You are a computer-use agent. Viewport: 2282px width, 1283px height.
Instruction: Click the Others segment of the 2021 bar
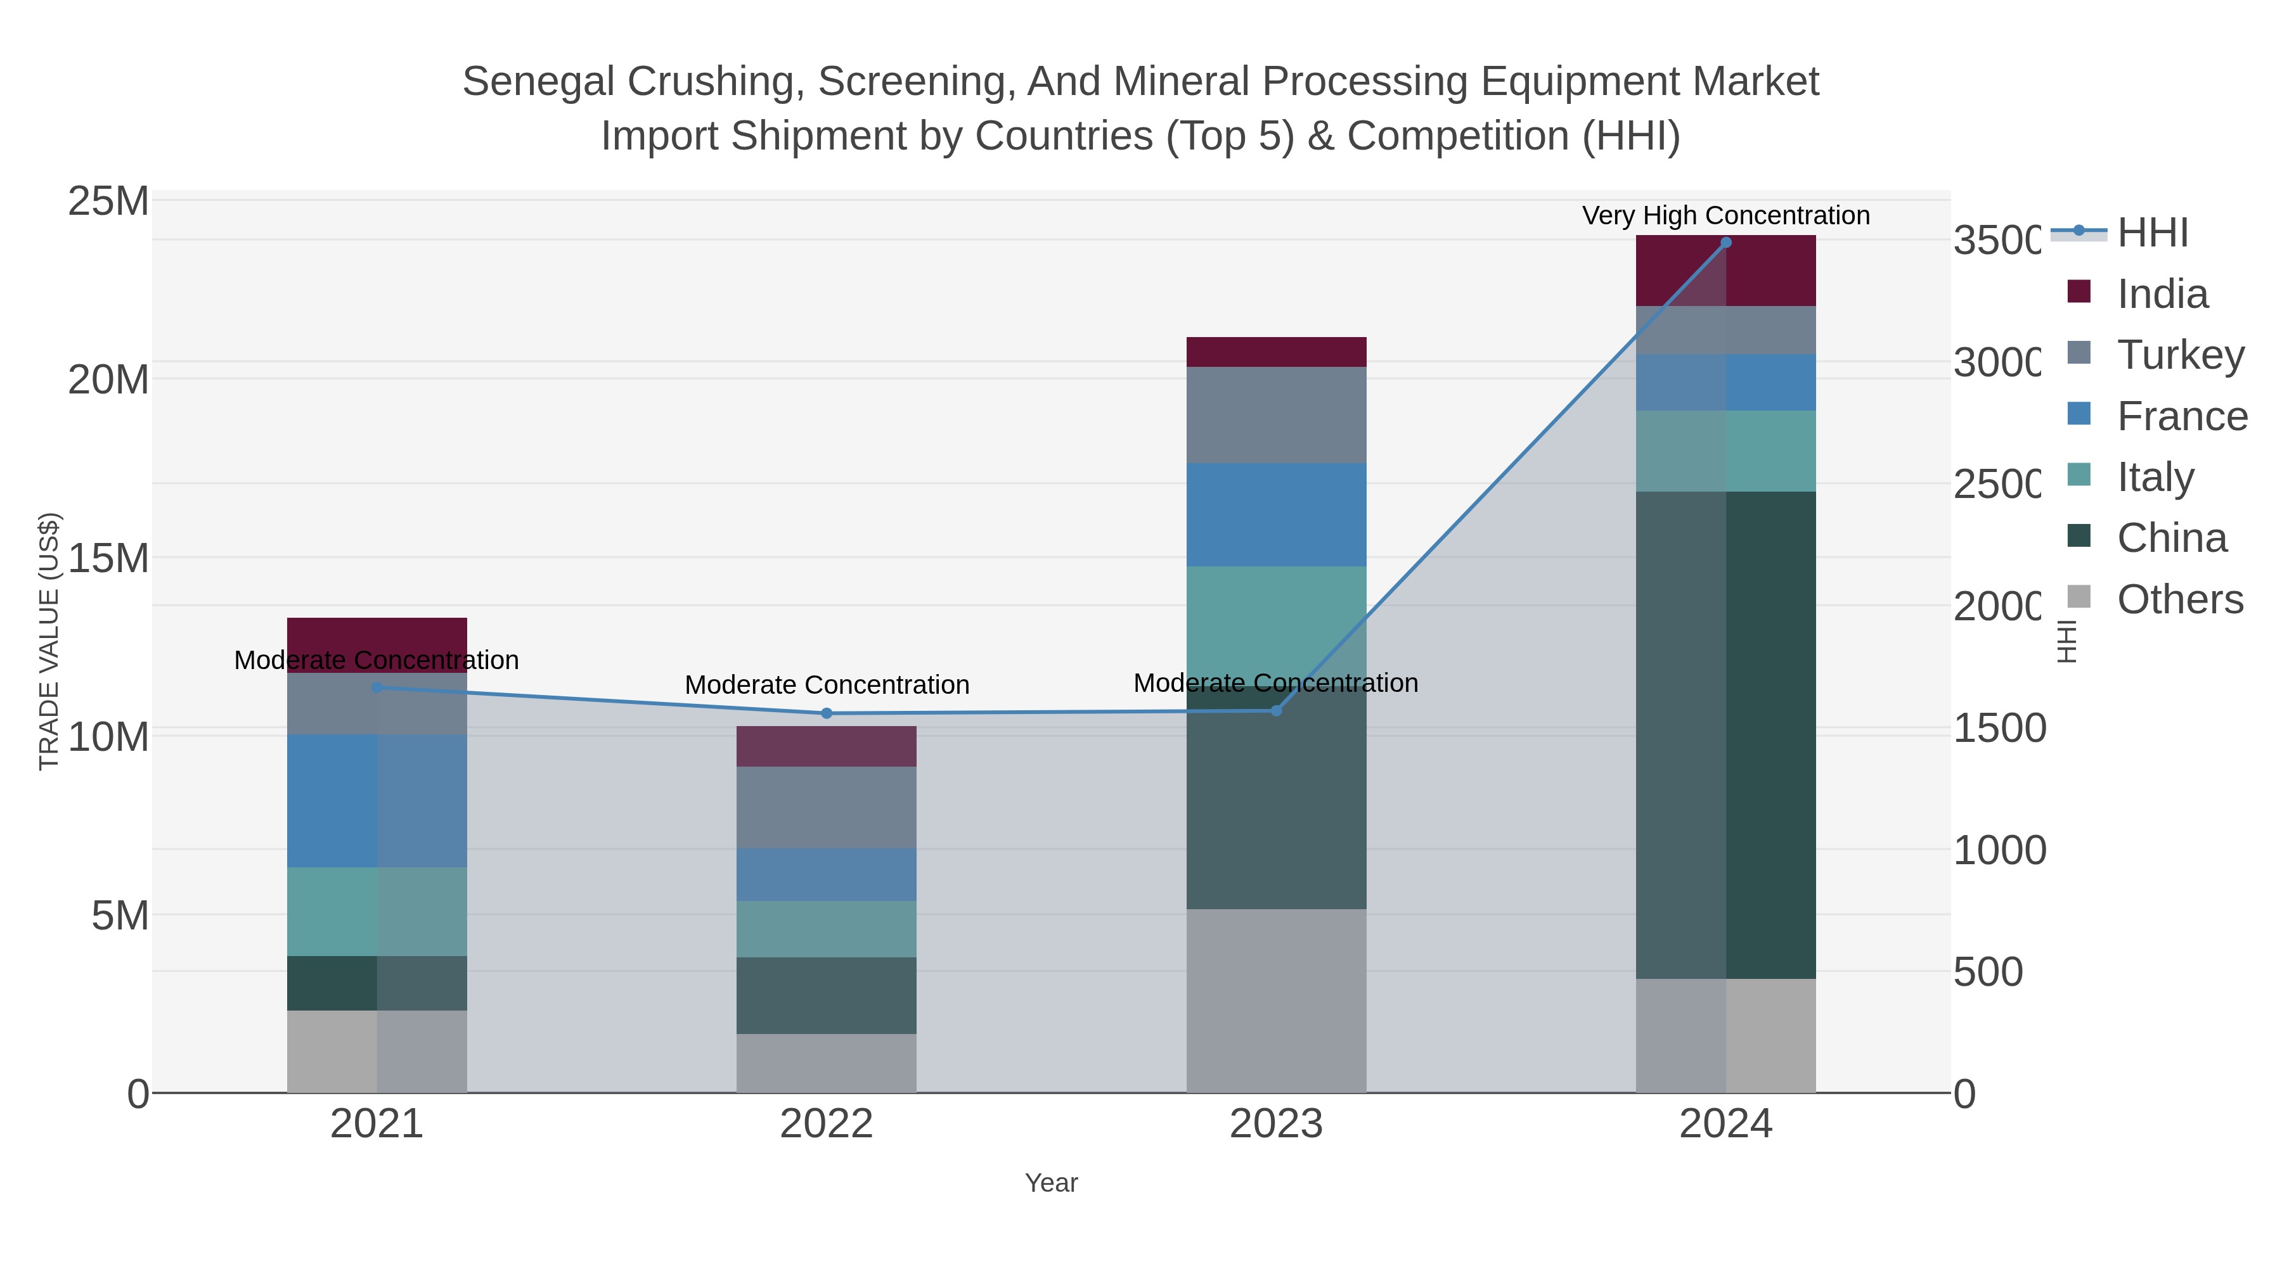(x=377, y=1051)
